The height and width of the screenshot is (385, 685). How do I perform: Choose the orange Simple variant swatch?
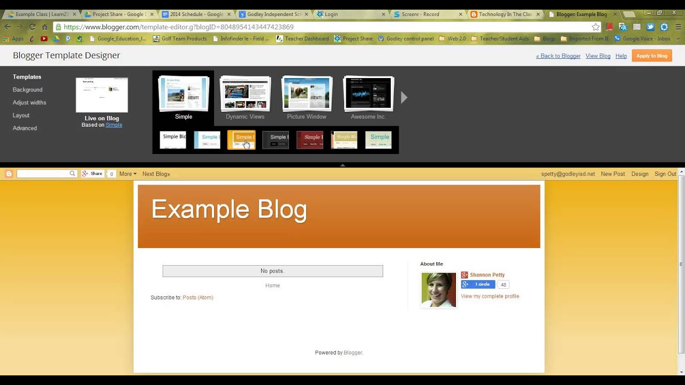click(x=241, y=140)
